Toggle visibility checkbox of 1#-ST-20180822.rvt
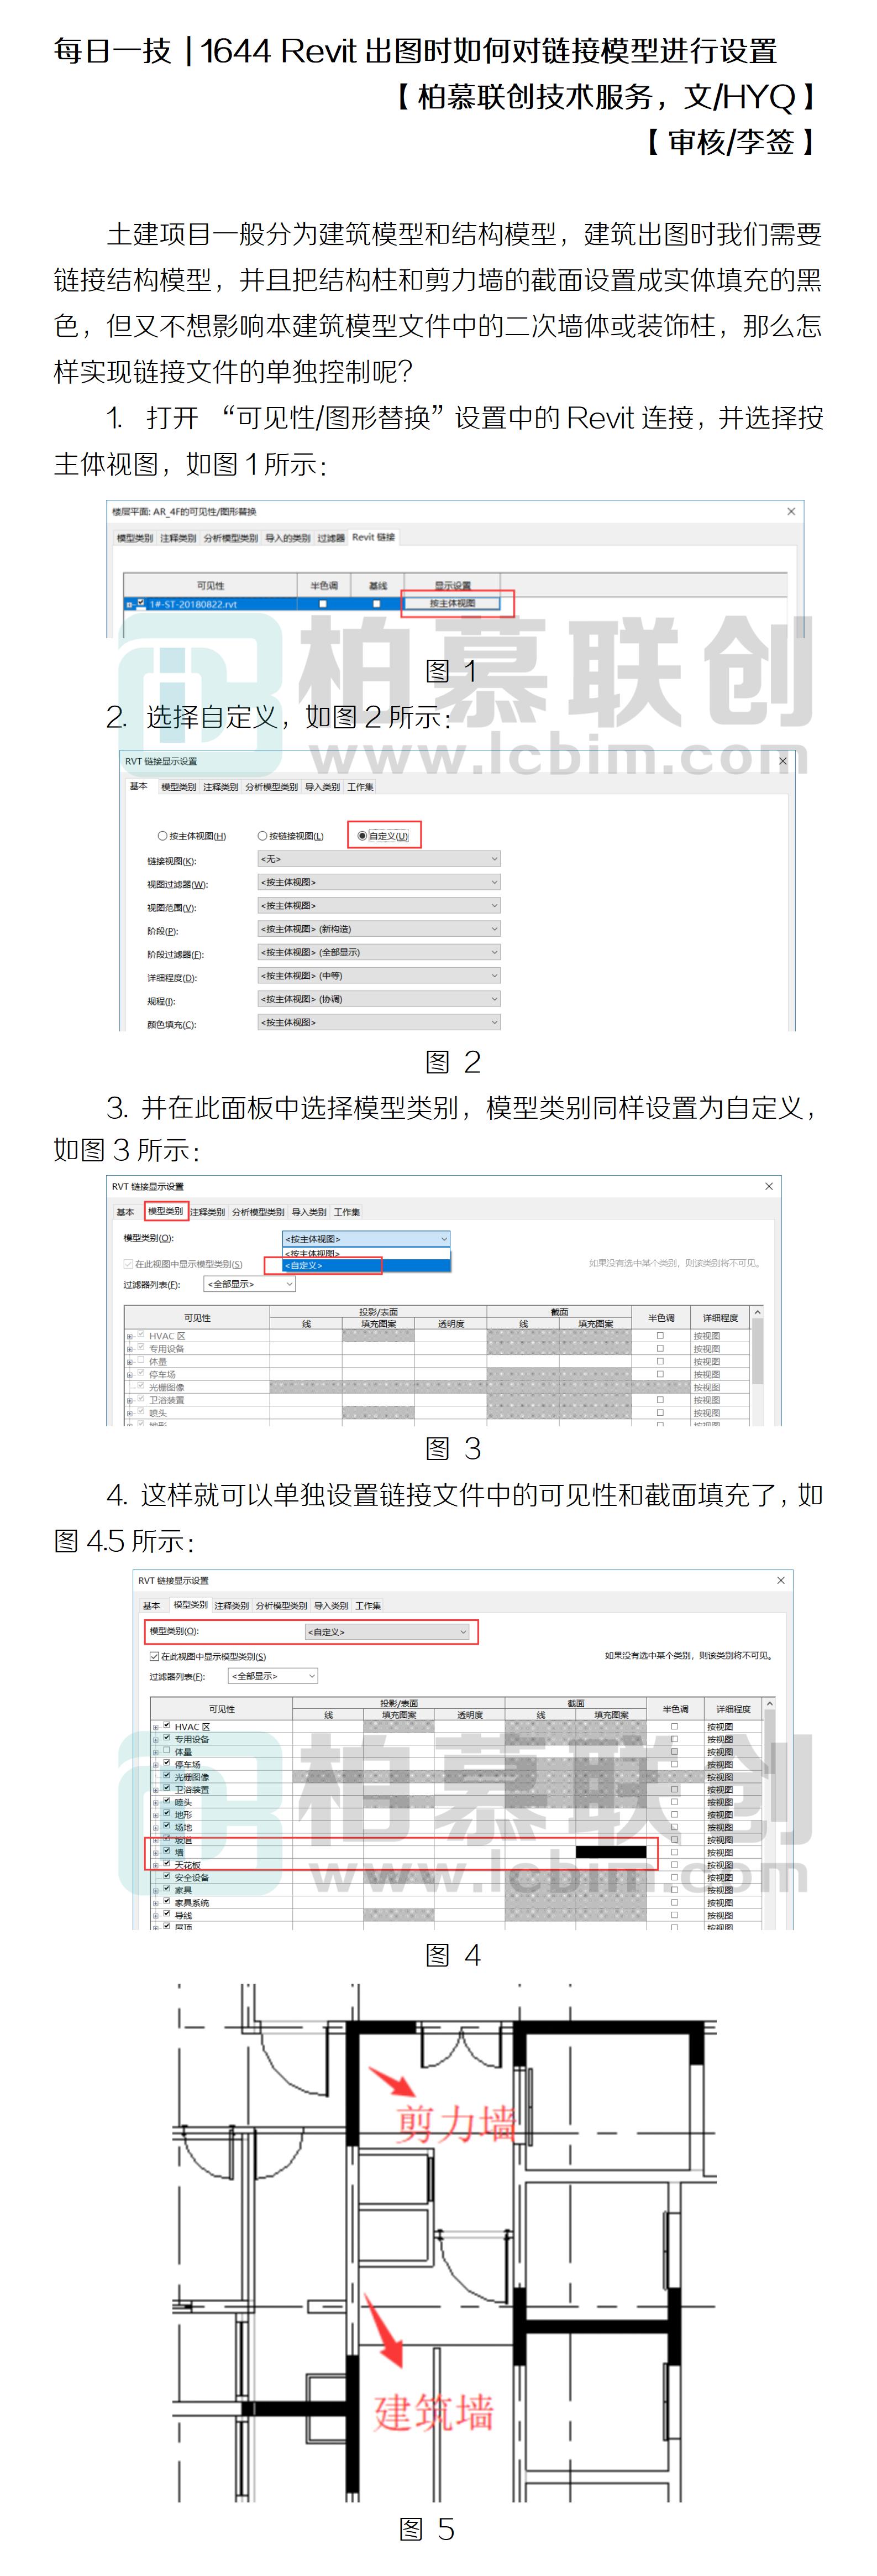 click(x=141, y=603)
